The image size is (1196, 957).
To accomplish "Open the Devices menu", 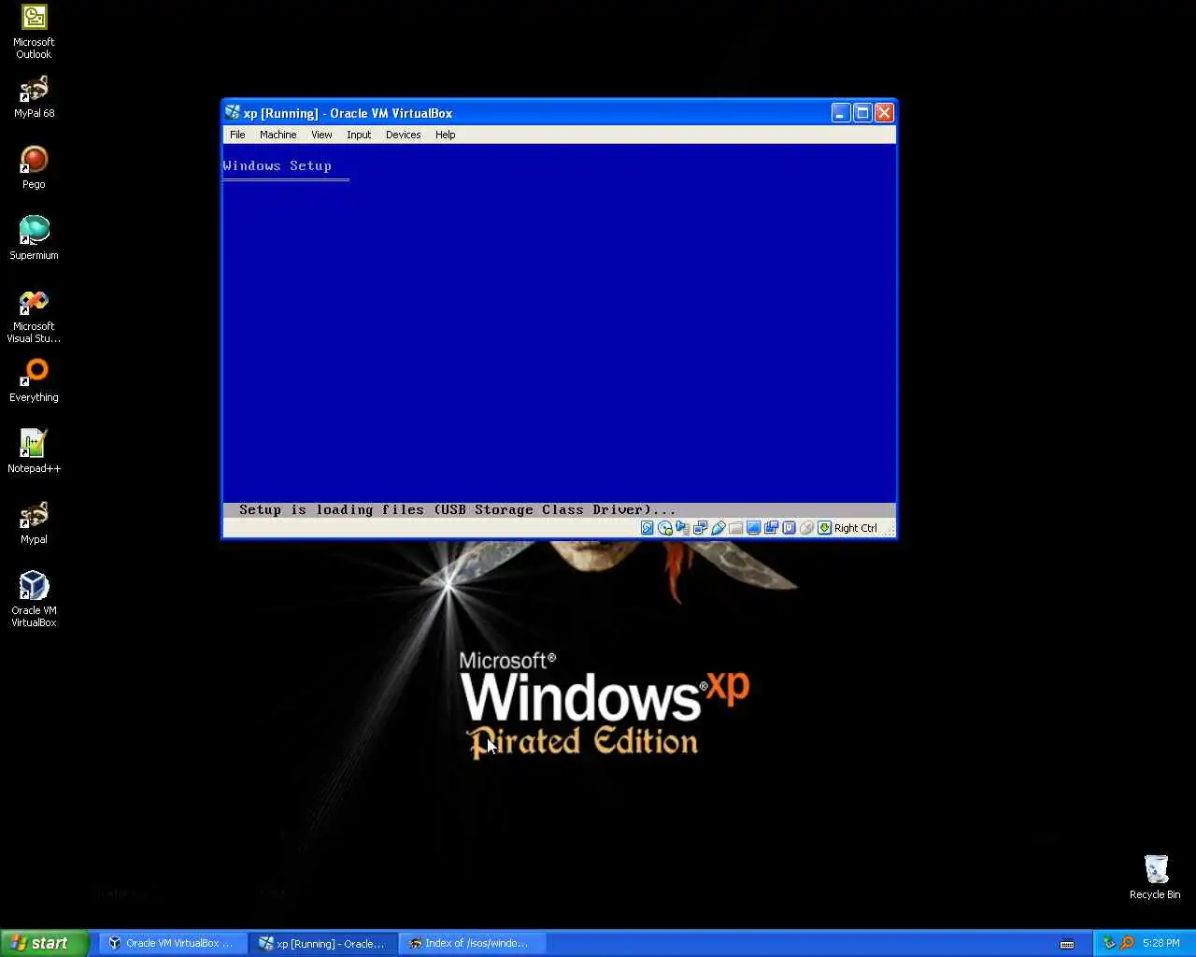I will click(x=403, y=135).
